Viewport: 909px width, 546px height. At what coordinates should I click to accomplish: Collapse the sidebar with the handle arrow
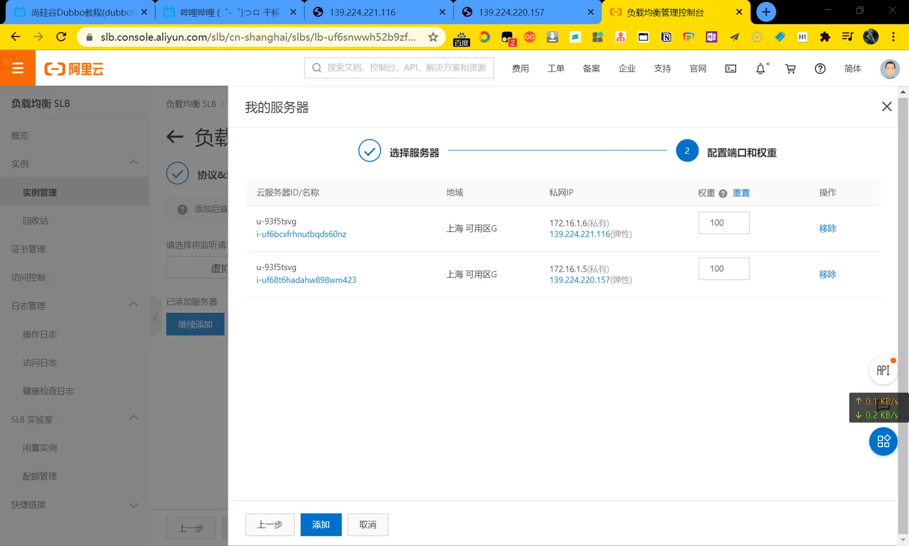(x=155, y=317)
